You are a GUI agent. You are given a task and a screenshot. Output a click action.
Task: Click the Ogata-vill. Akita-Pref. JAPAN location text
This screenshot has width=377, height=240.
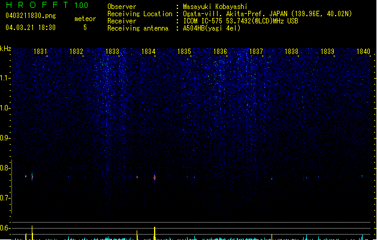(x=267, y=14)
